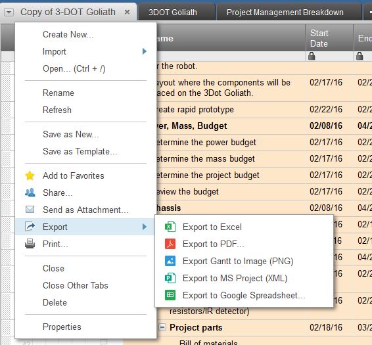The width and height of the screenshot is (372, 345).
Task: Choose Export to Excel
Action: click(x=212, y=227)
